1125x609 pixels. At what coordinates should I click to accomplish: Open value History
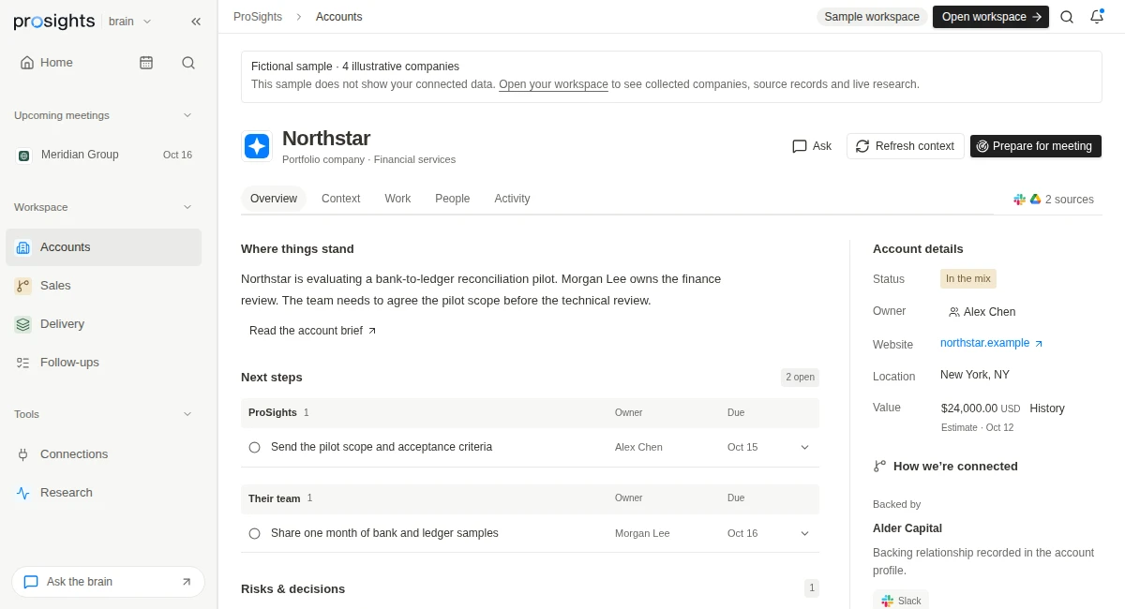1047,408
